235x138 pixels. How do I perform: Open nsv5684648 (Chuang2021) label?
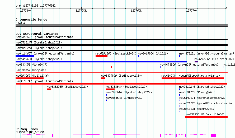124,98
